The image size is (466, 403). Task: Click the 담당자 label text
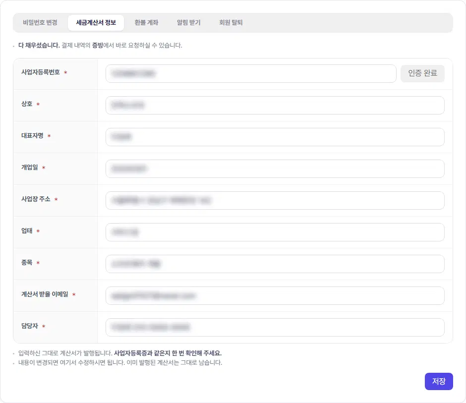29,326
